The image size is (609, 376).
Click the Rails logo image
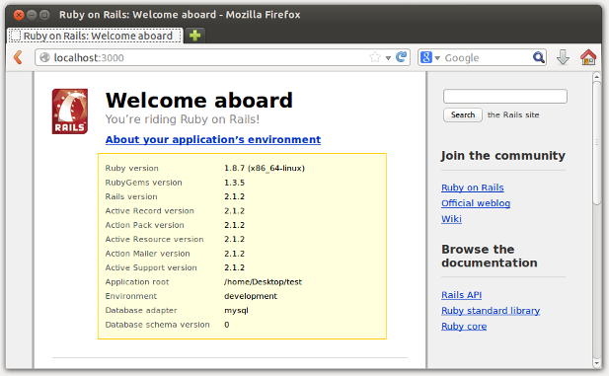70,112
